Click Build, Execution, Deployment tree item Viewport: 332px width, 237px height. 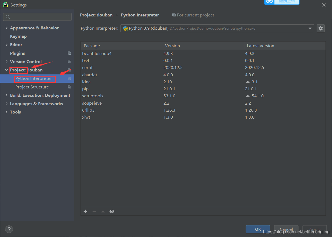[x=40, y=95]
